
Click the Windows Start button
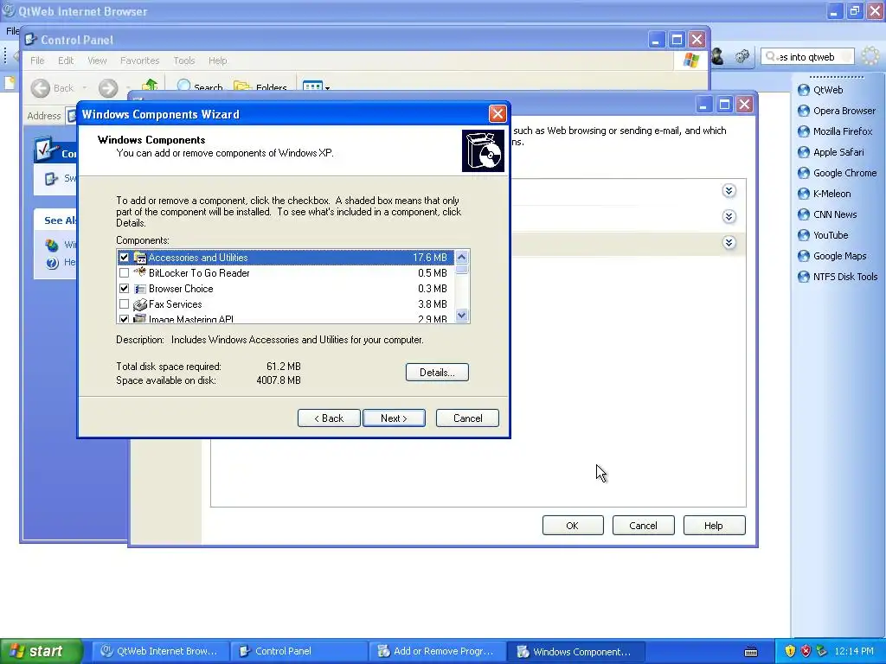point(42,652)
